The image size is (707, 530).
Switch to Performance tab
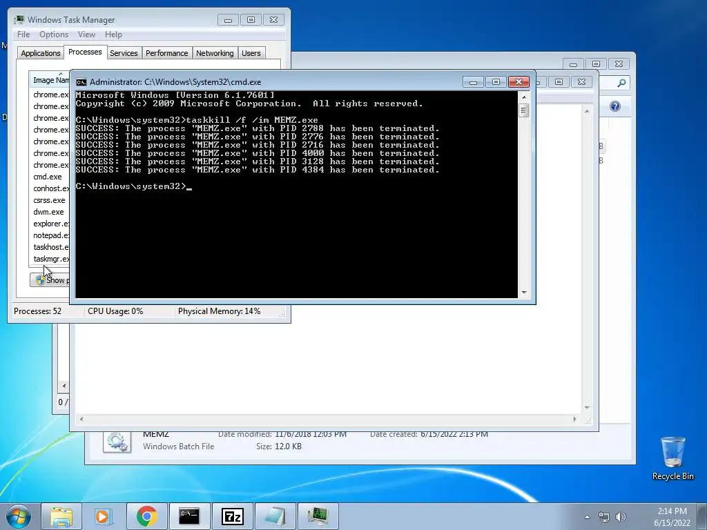point(167,53)
